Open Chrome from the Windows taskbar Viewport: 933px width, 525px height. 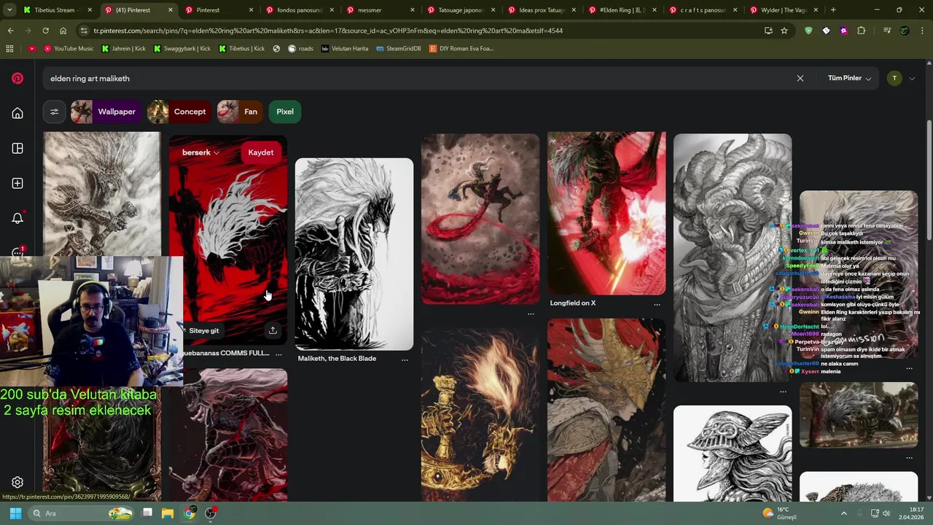tap(190, 513)
